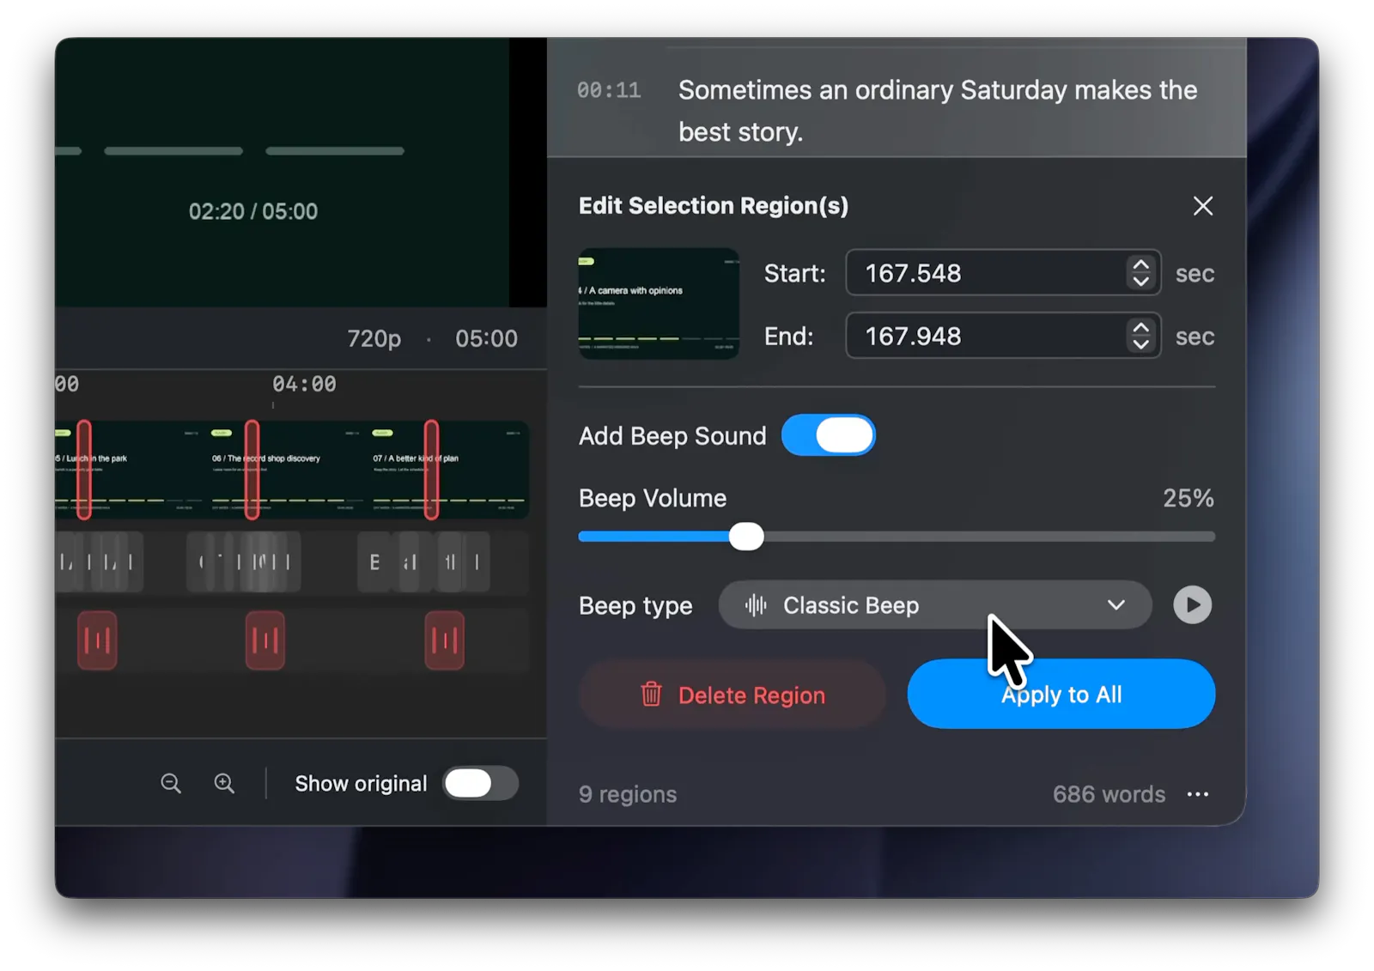1374x971 pixels.
Task: Zoom in the timeline
Action: tap(224, 783)
